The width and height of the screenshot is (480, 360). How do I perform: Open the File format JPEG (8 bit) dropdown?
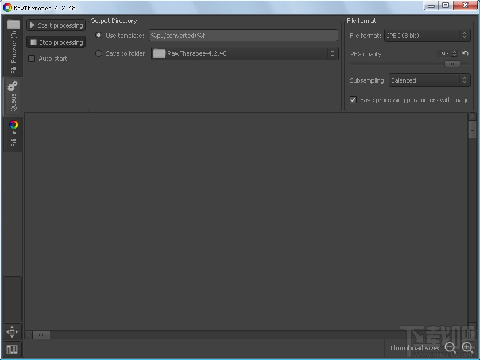click(427, 36)
